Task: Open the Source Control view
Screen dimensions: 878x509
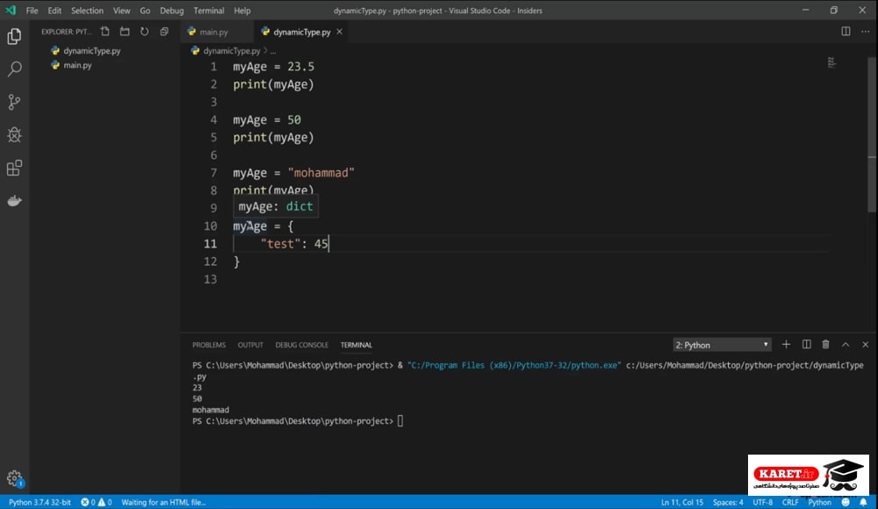Action: 15,102
